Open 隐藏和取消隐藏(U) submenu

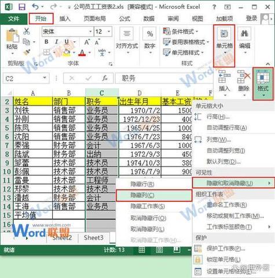(x=233, y=183)
